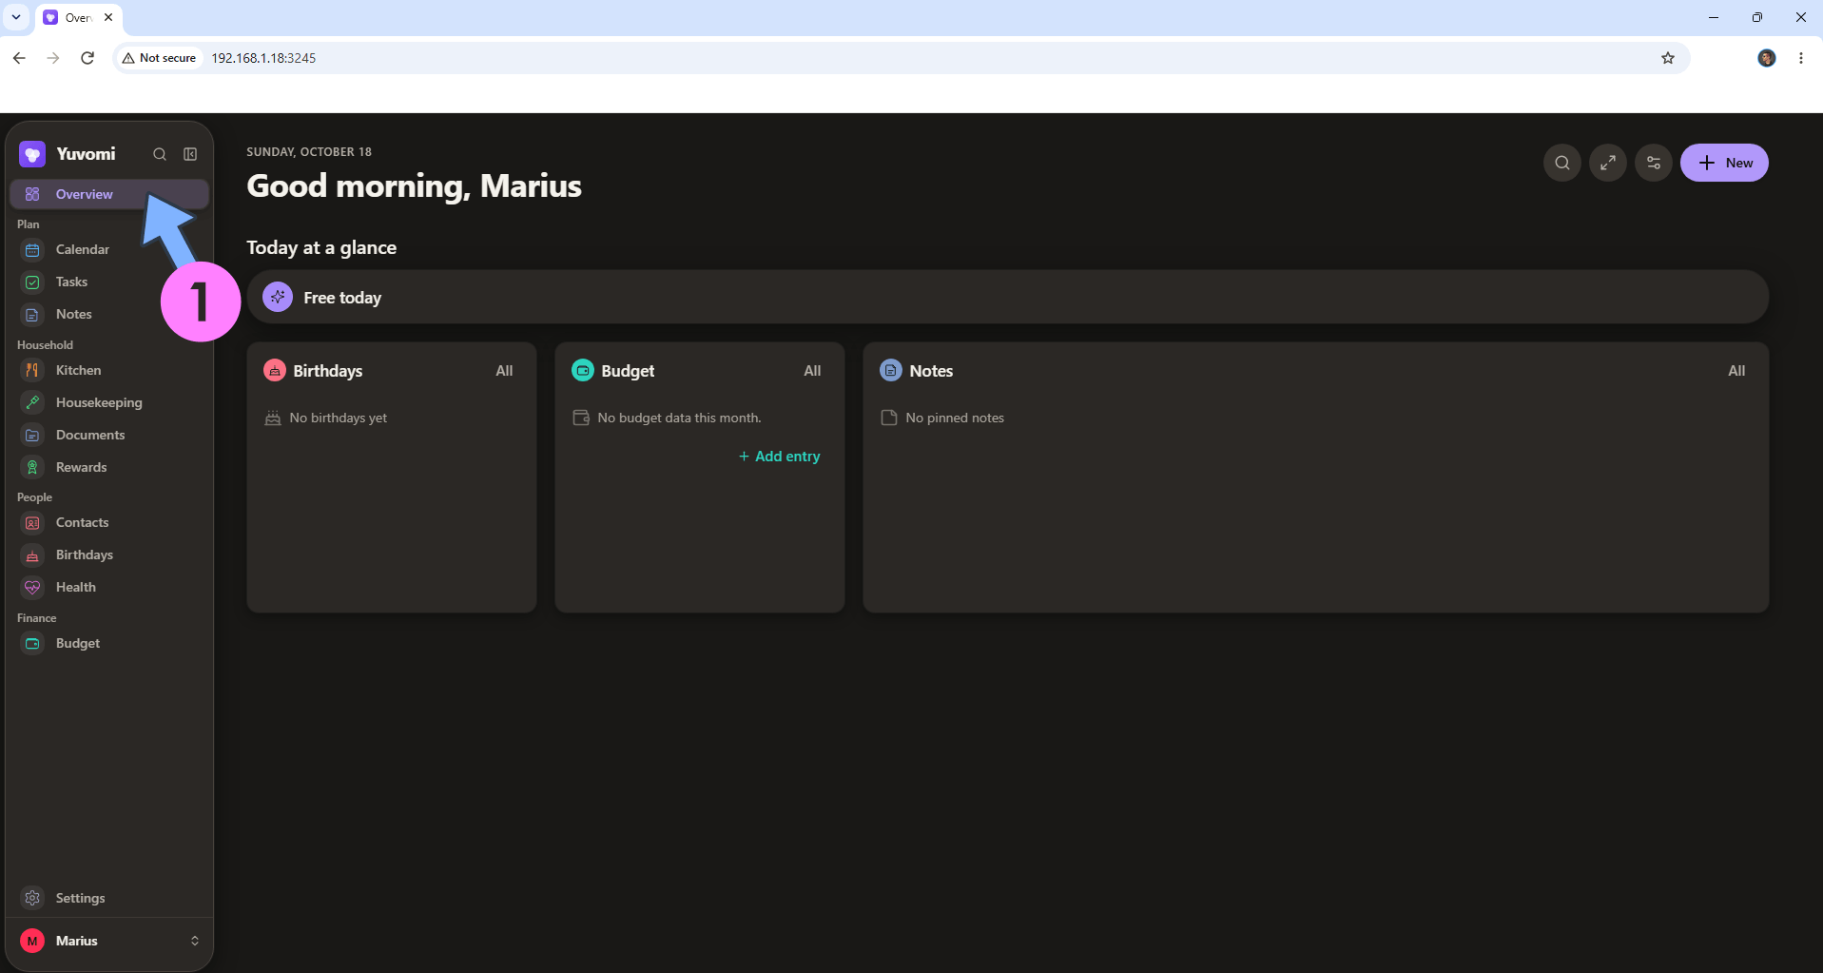This screenshot has width=1823, height=973.
Task: Open the browser profile avatar
Action: (1767, 58)
